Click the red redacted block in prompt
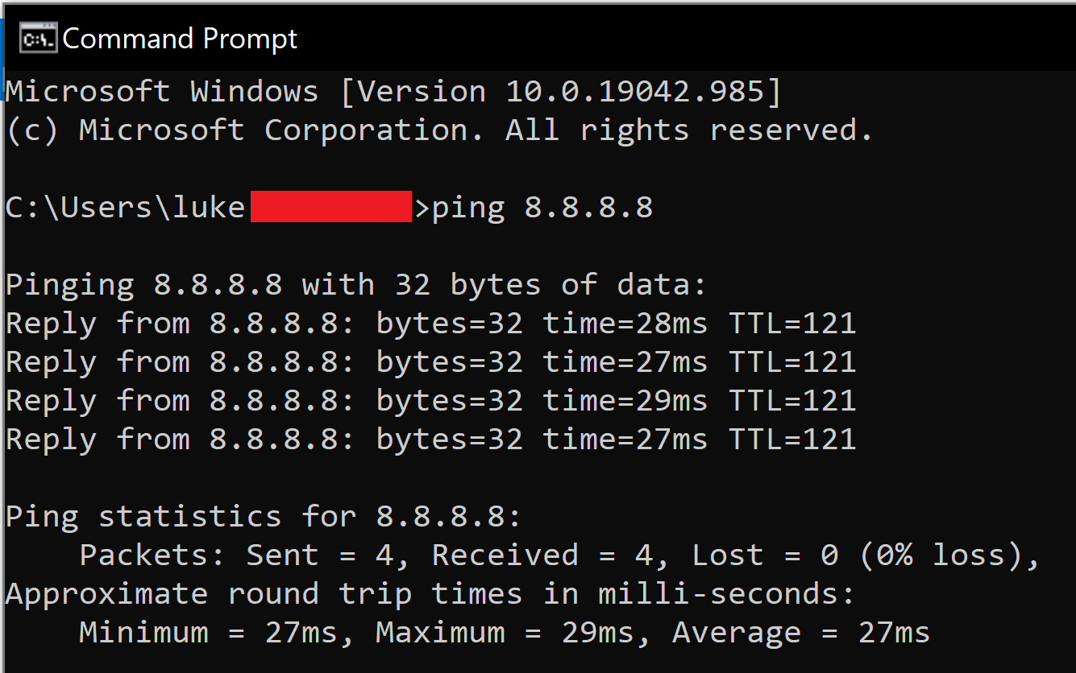Screen dimensions: 1076x673 [x=330, y=207]
